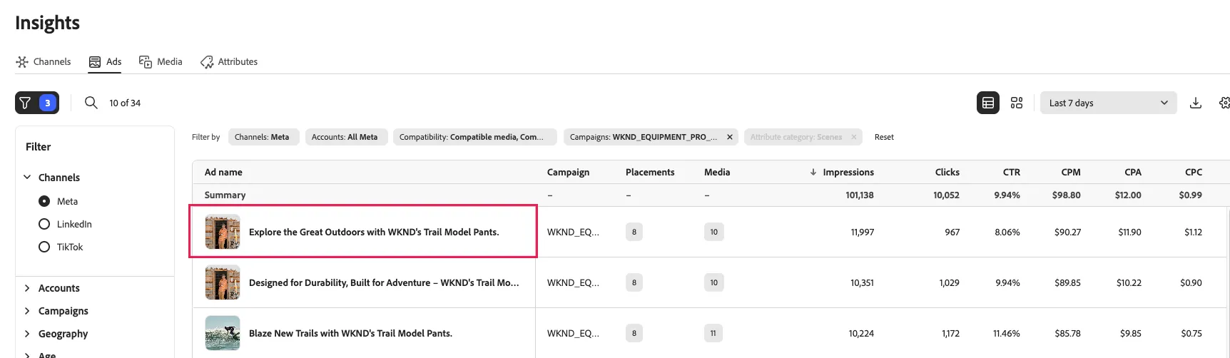Click the Campaign column header
1230x358 pixels.
(x=568, y=172)
